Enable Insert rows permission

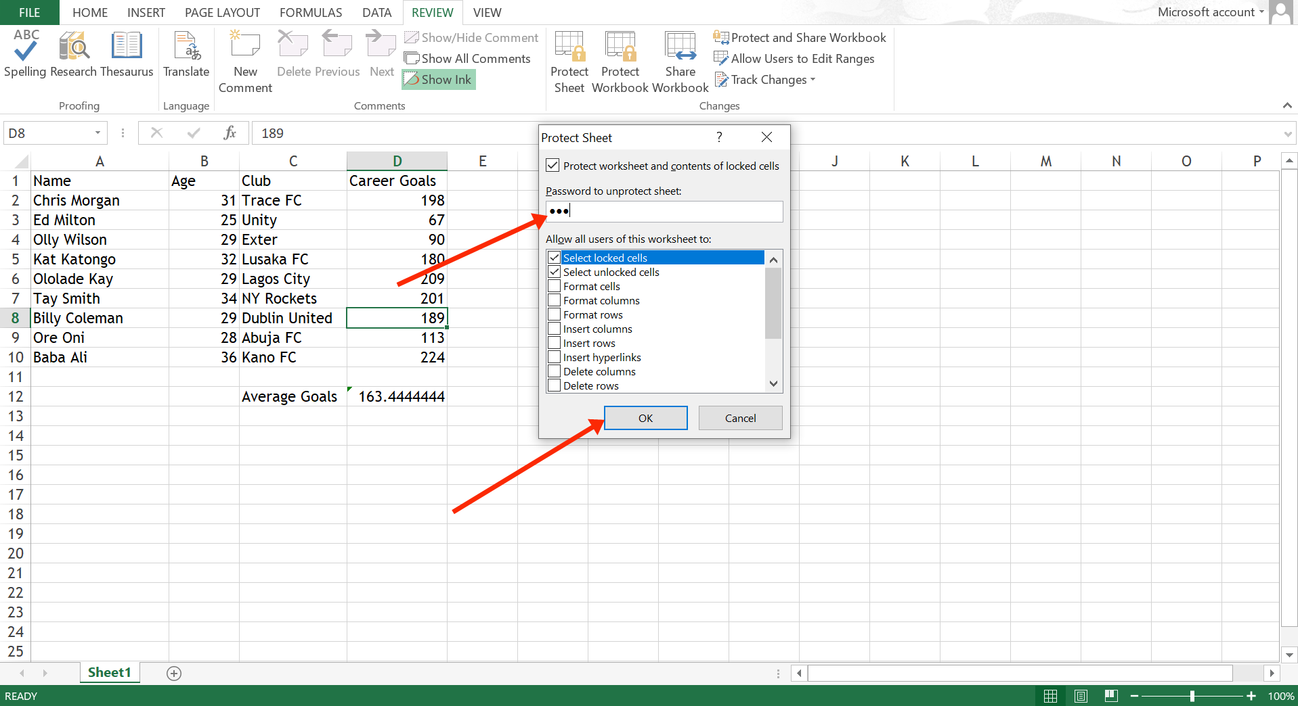tap(554, 343)
